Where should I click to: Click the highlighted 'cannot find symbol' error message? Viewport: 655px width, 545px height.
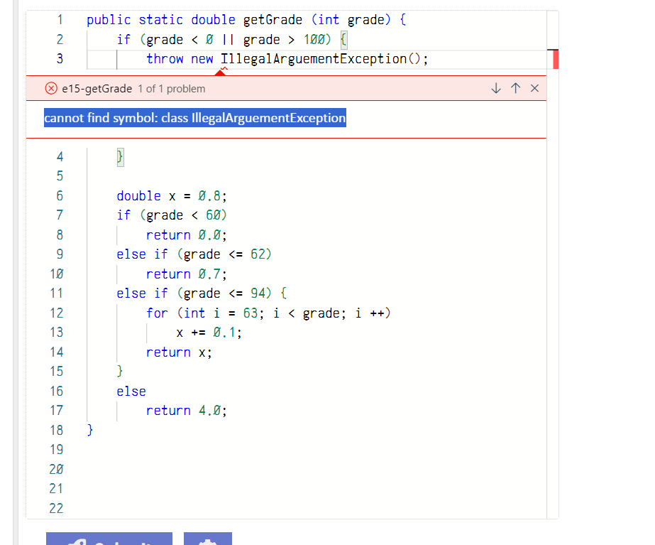[195, 118]
